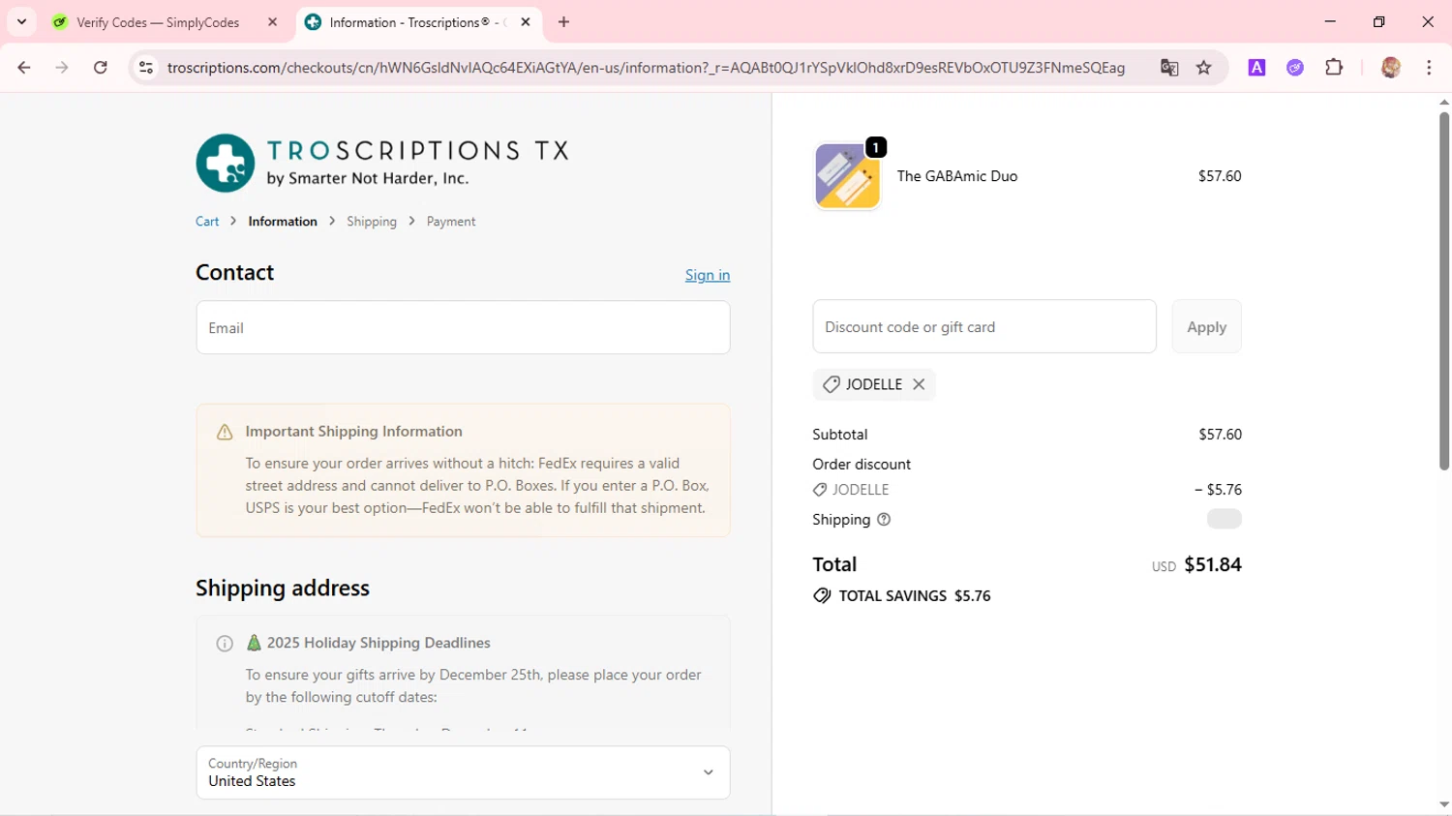Click the Total Savings tag icon
Screen dimensions: 1452x816
(822, 595)
